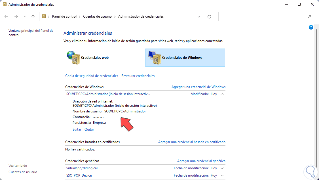Minimize the Administrador de credenciales window

[x=286, y=4]
